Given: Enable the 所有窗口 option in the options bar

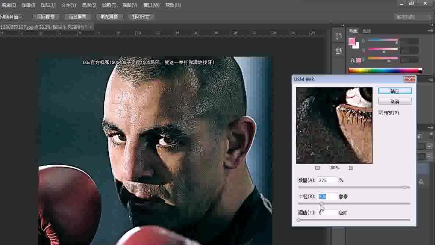Looking at the screenshot, I should [12, 16].
